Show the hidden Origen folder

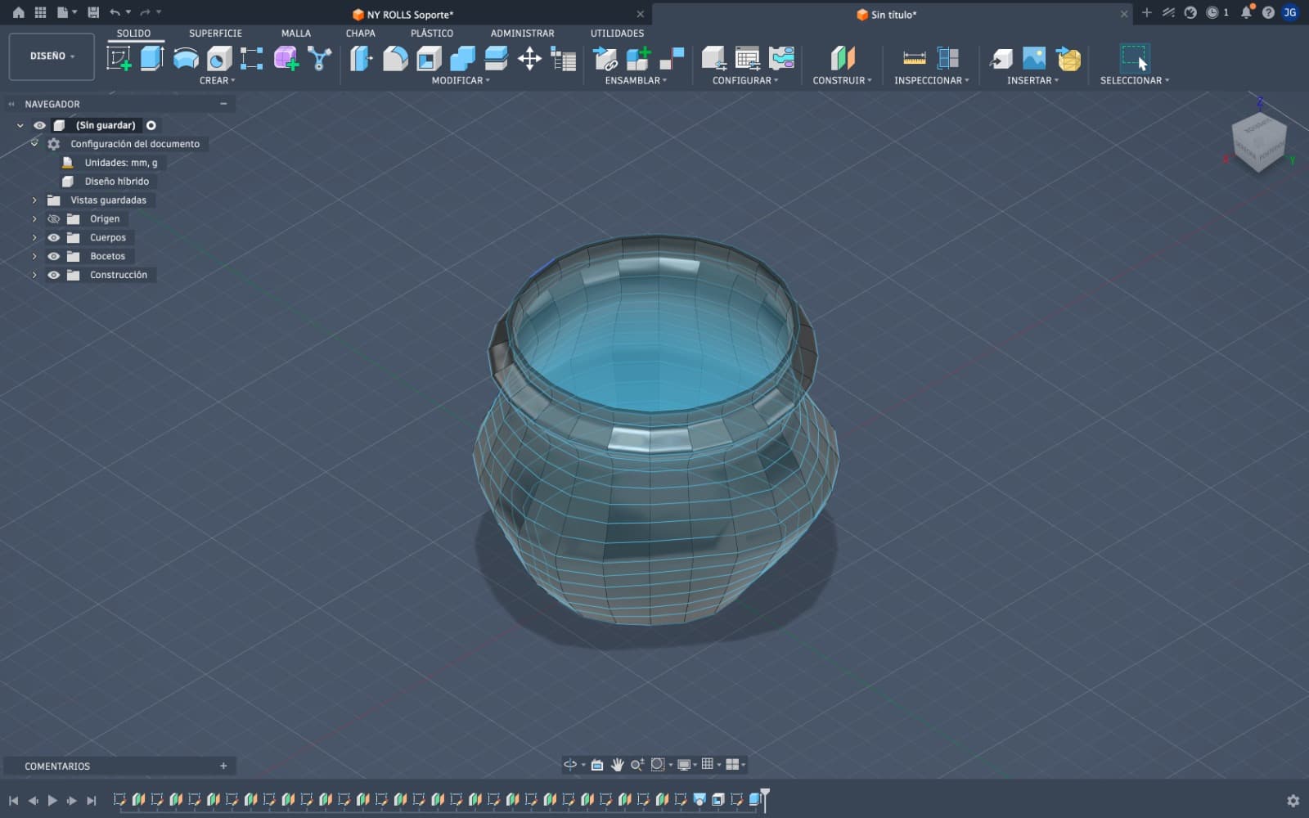pyautogui.click(x=54, y=218)
